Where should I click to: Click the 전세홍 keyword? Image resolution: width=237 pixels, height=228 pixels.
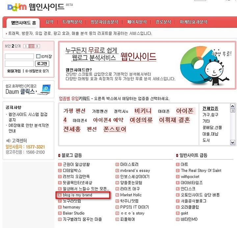[72, 129]
